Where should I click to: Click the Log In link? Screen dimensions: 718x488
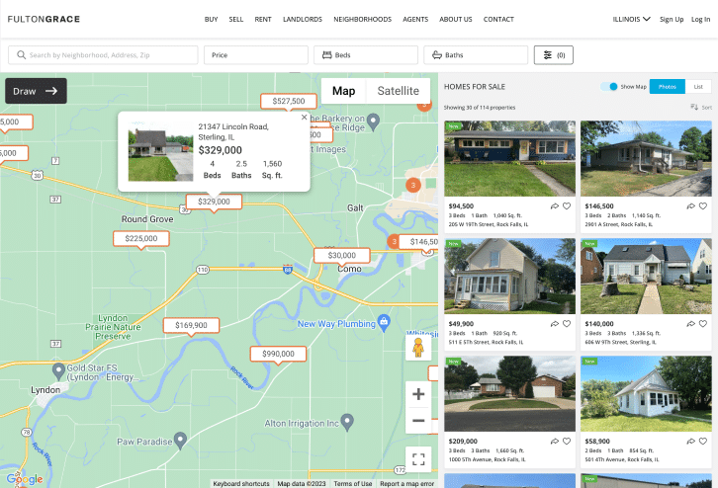click(x=700, y=19)
